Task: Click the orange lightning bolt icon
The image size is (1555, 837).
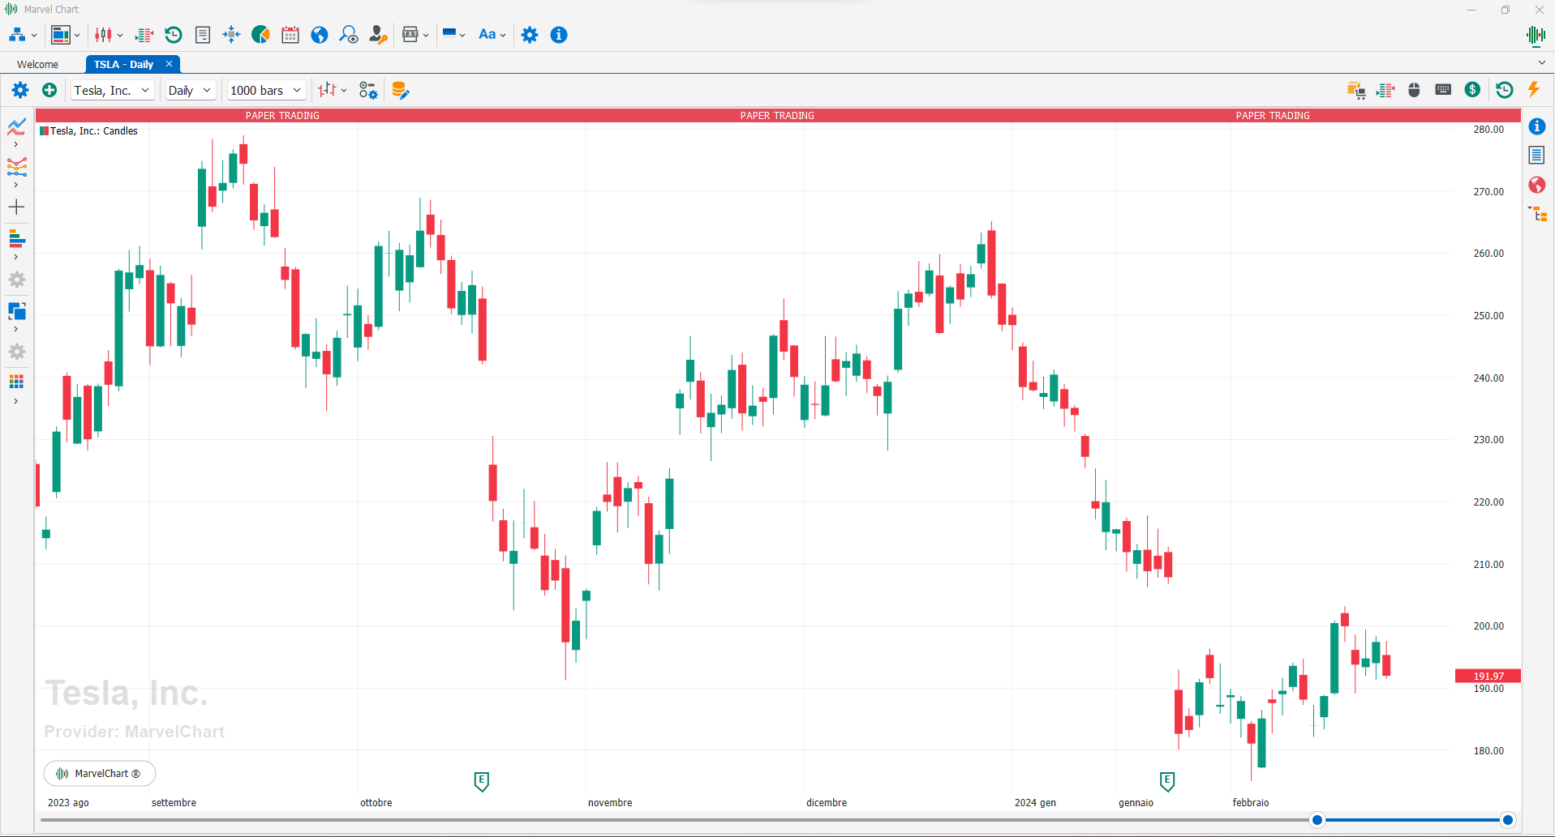Action: 1534,90
